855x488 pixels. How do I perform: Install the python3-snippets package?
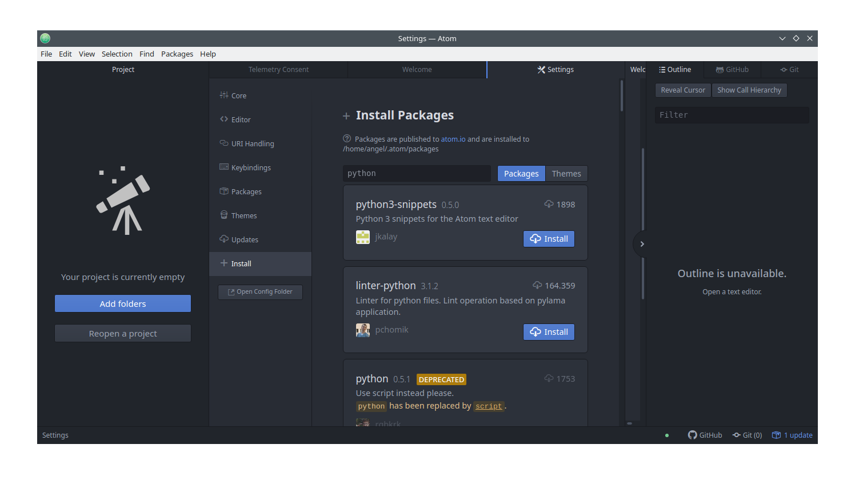click(x=549, y=239)
